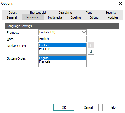Go to the Searching tab
The image size is (125, 113).
(x=65, y=12)
